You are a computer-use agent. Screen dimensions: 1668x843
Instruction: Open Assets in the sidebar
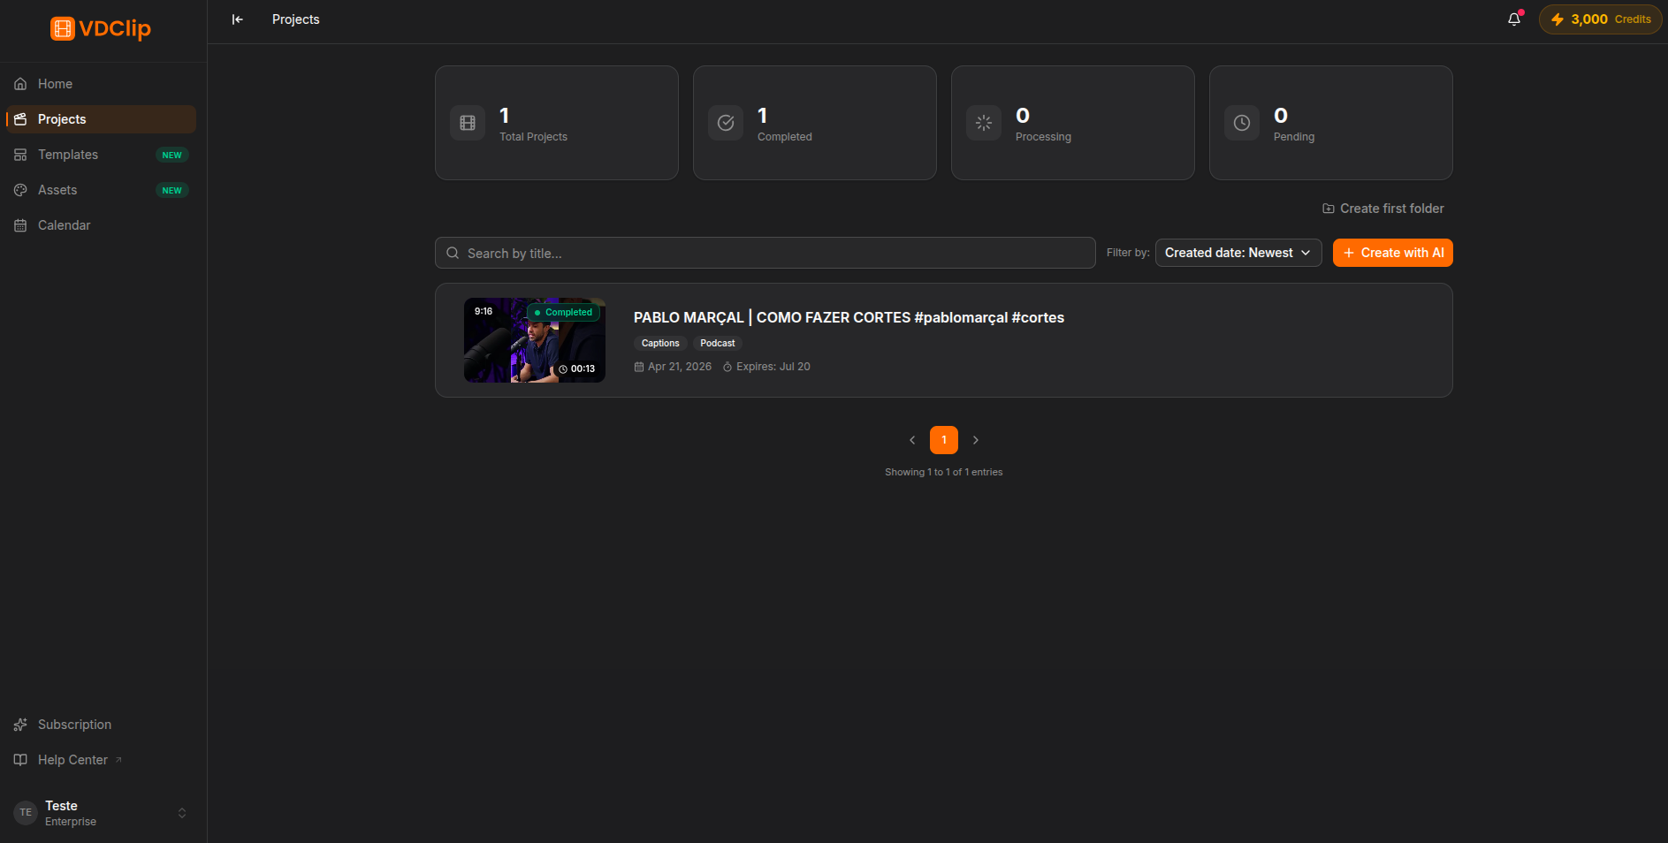(x=101, y=190)
